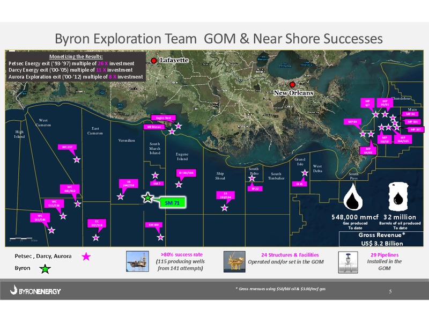Click the star above the SM 7 label
This screenshot has width=429, height=322.
click(x=155, y=175)
